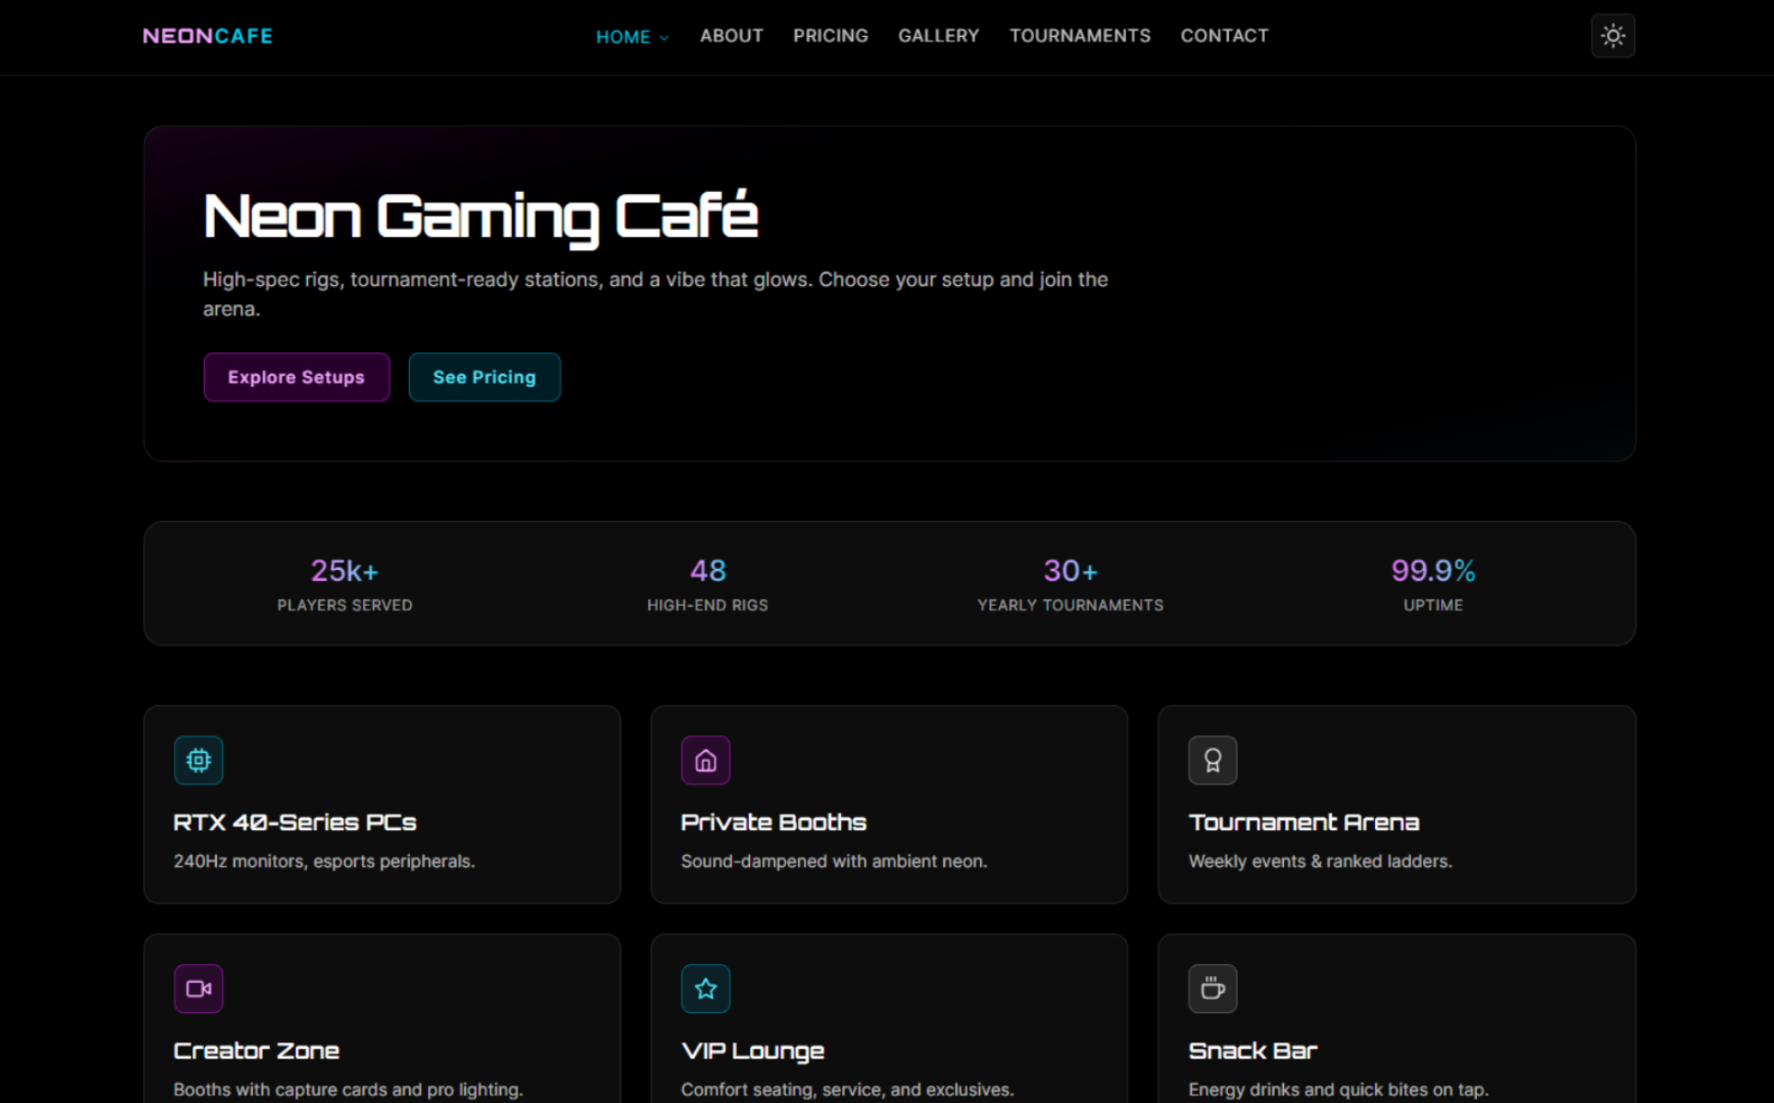Open the Pricing nav link
1774x1103 pixels.
tap(830, 36)
